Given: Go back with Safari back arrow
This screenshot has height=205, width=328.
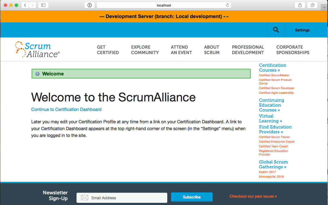Looking at the screenshot, I should click(x=25, y=5).
